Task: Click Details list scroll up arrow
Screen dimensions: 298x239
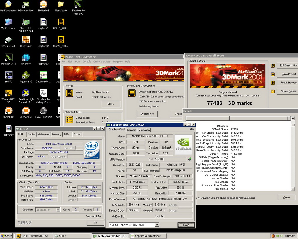Action: point(293,118)
